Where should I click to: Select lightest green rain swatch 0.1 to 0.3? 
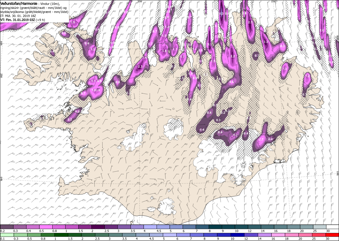tap(7, 235)
